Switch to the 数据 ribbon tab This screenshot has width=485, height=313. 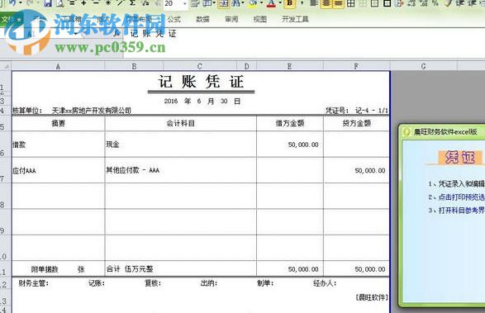point(202,19)
